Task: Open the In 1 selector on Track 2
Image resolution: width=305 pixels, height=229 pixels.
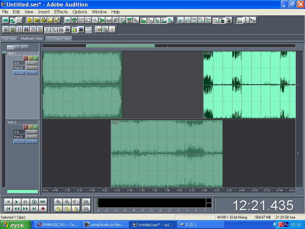Action: coord(32,137)
